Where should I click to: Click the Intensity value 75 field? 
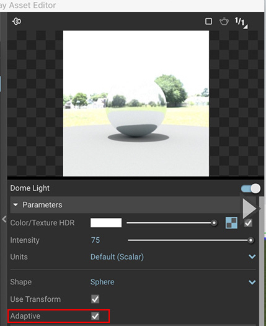pos(95,240)
